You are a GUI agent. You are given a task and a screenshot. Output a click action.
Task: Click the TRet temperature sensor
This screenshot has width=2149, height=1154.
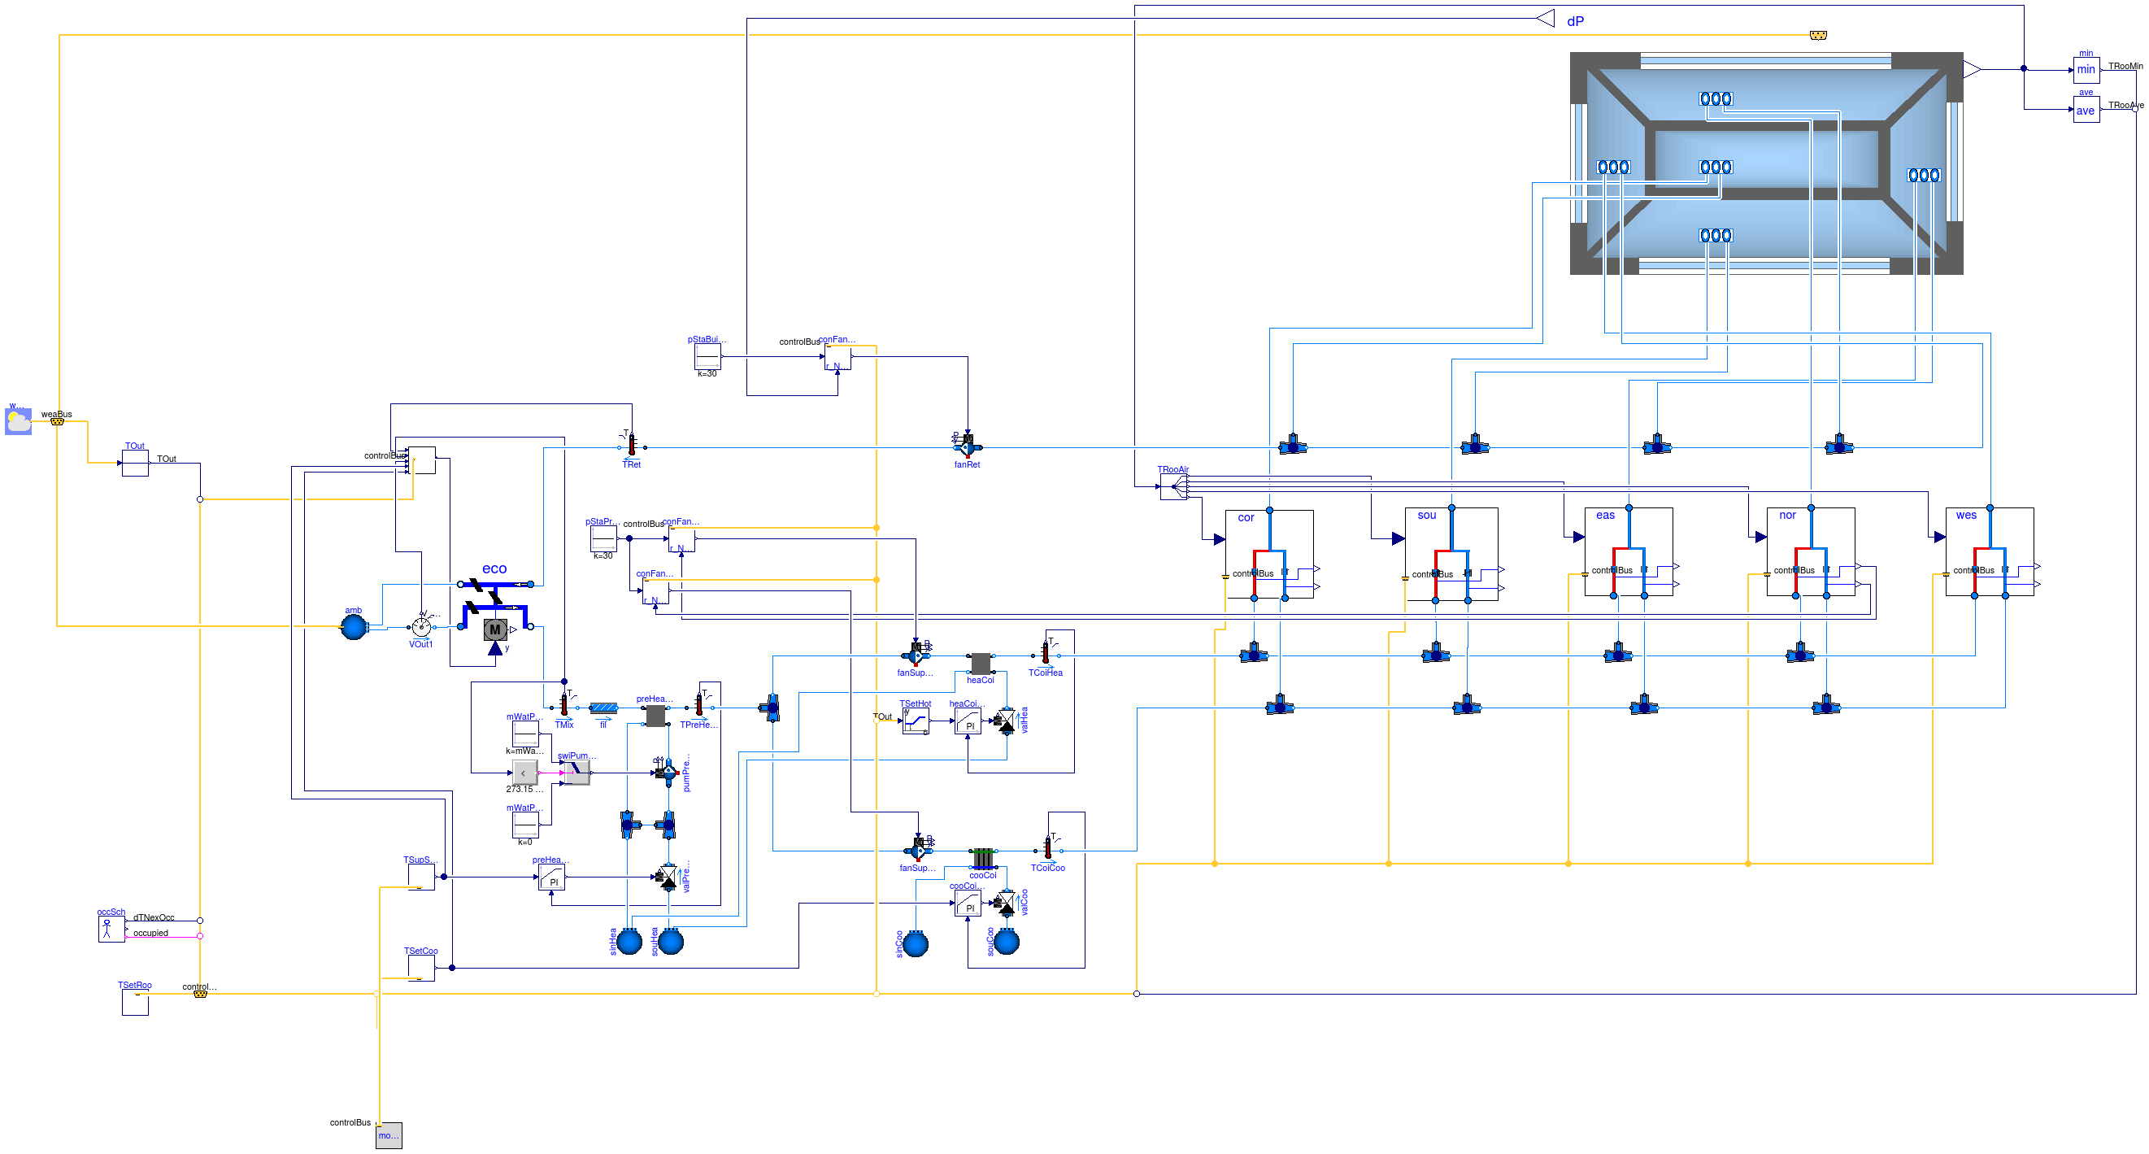click(632, 447)
